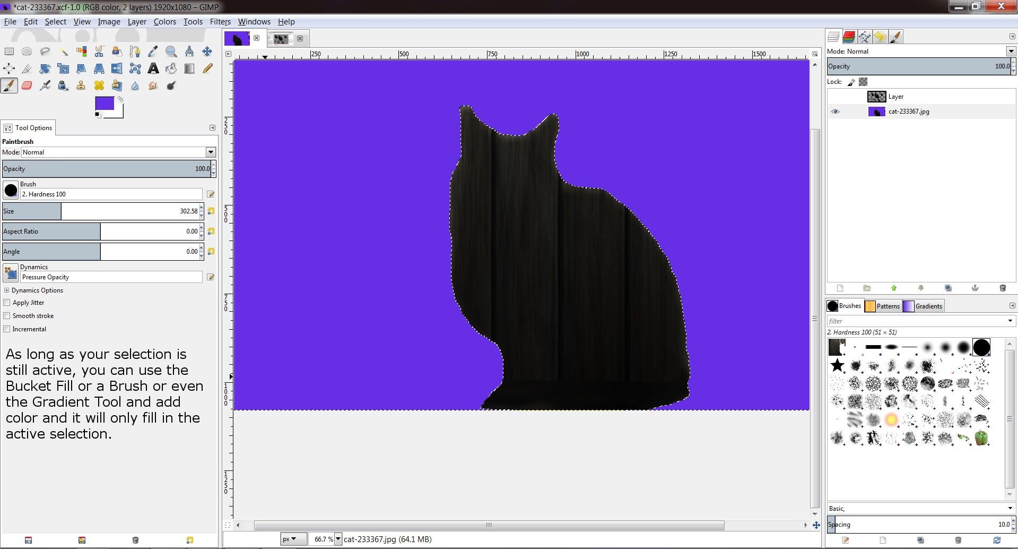This screenshot has width=1018, height=549.
Task: Enable the Apply Jitter checkbox
Action: [7, 303]
